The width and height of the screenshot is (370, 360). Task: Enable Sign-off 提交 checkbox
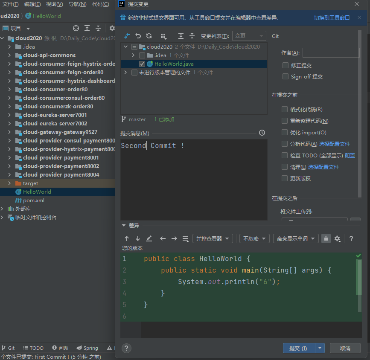pos(285,76)
